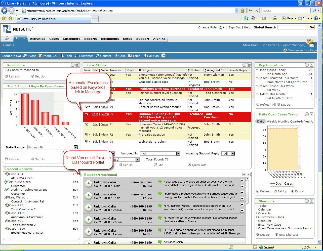Click the Todd Cawthron bar in chart
This screenshot has width=323, height=251.
click(25, 109)
